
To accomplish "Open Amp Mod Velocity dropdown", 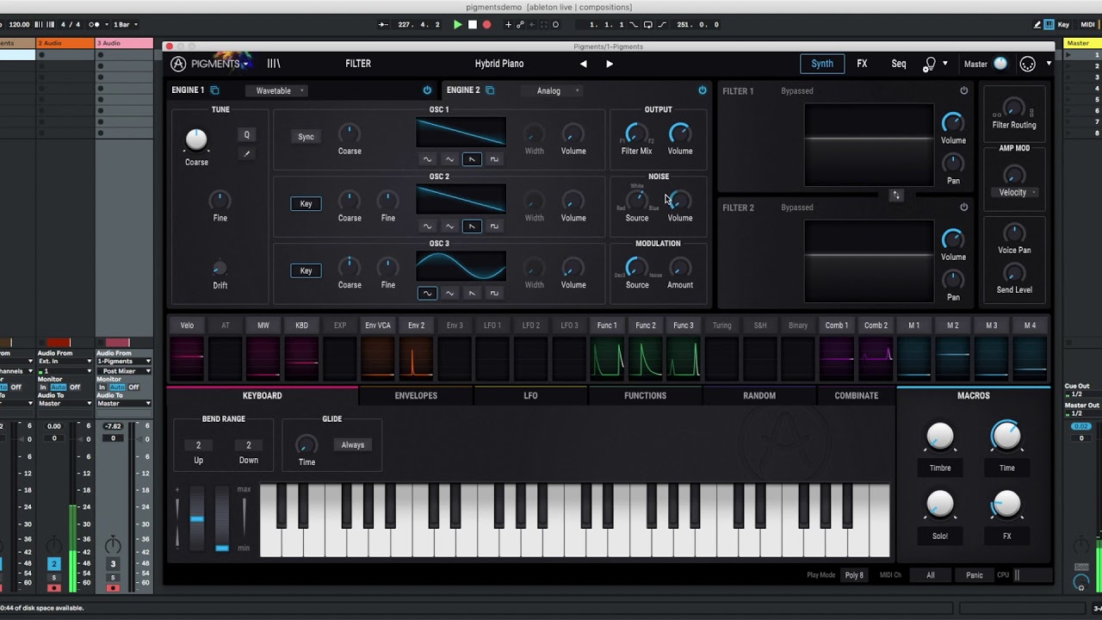I will pos(1017,193).
